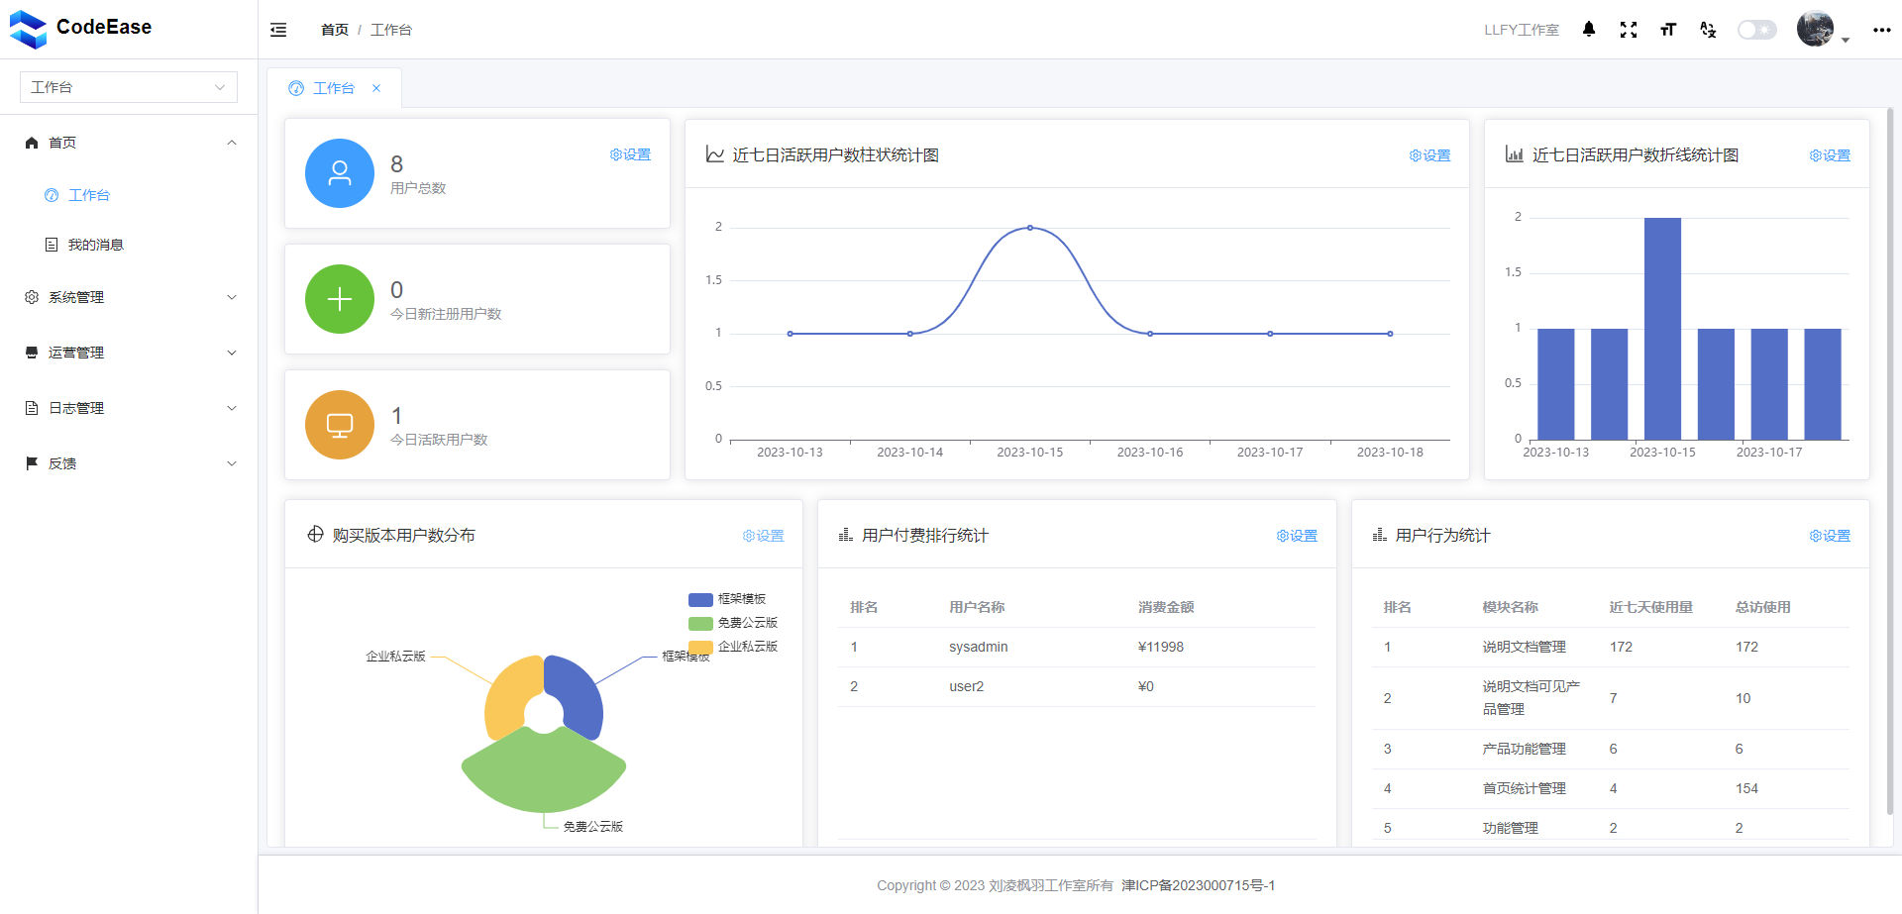This screenshot has width=1902, height=914.
Task: Click 工作台 in the breadcrumb
Action: [391, 30]
